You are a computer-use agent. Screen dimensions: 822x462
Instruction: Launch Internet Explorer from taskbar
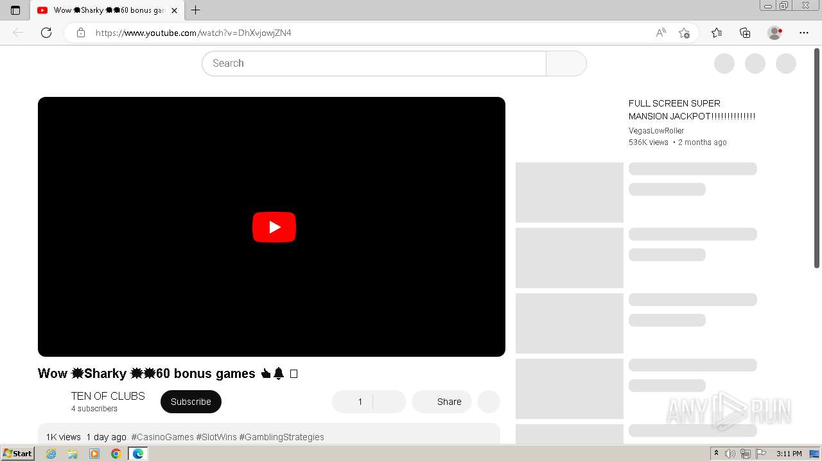[x=51, y=454]
